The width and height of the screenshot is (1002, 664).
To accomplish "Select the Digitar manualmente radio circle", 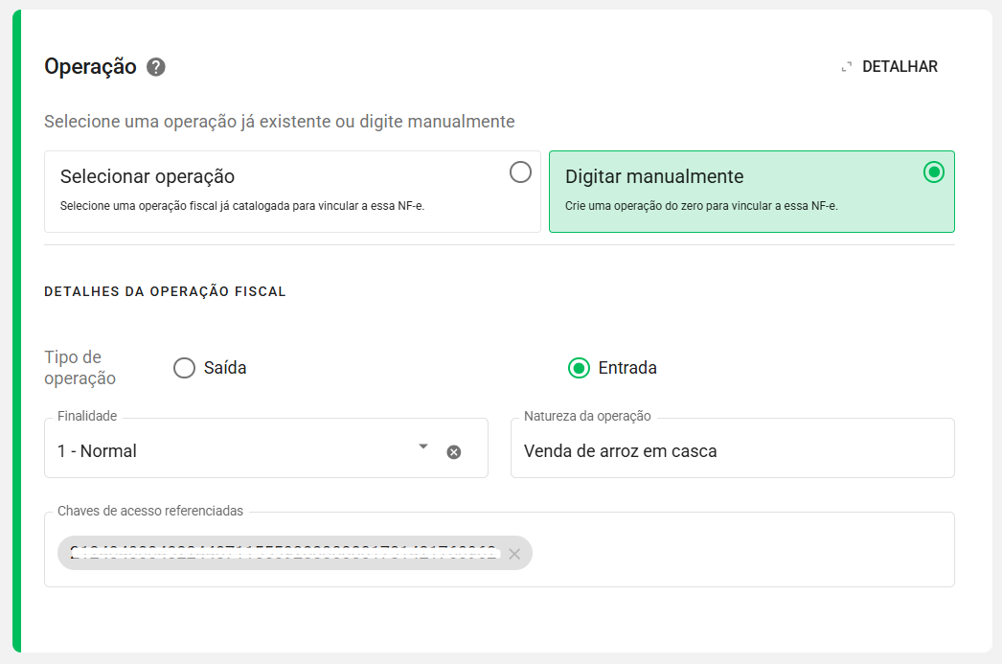I will (933, 172).
